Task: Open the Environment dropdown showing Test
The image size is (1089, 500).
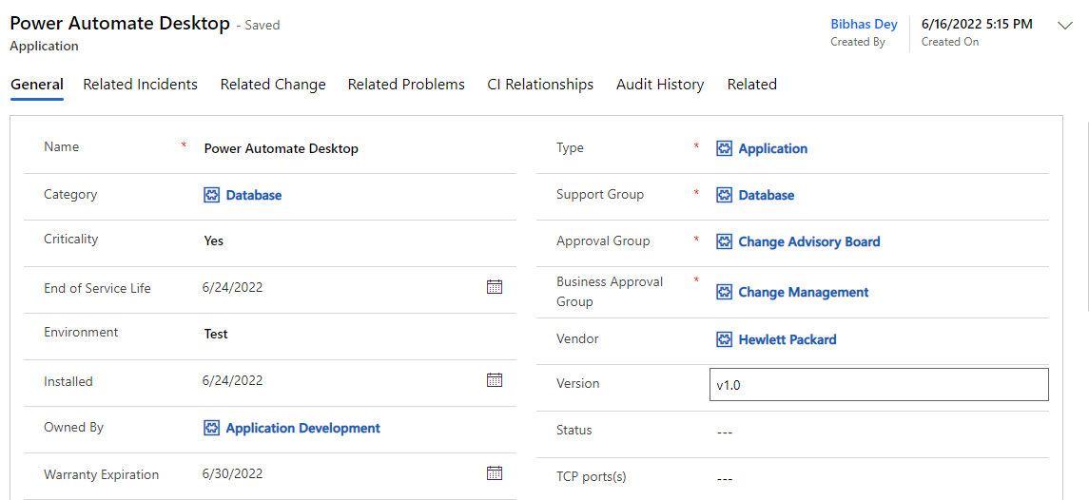Action: pos(217,335)
